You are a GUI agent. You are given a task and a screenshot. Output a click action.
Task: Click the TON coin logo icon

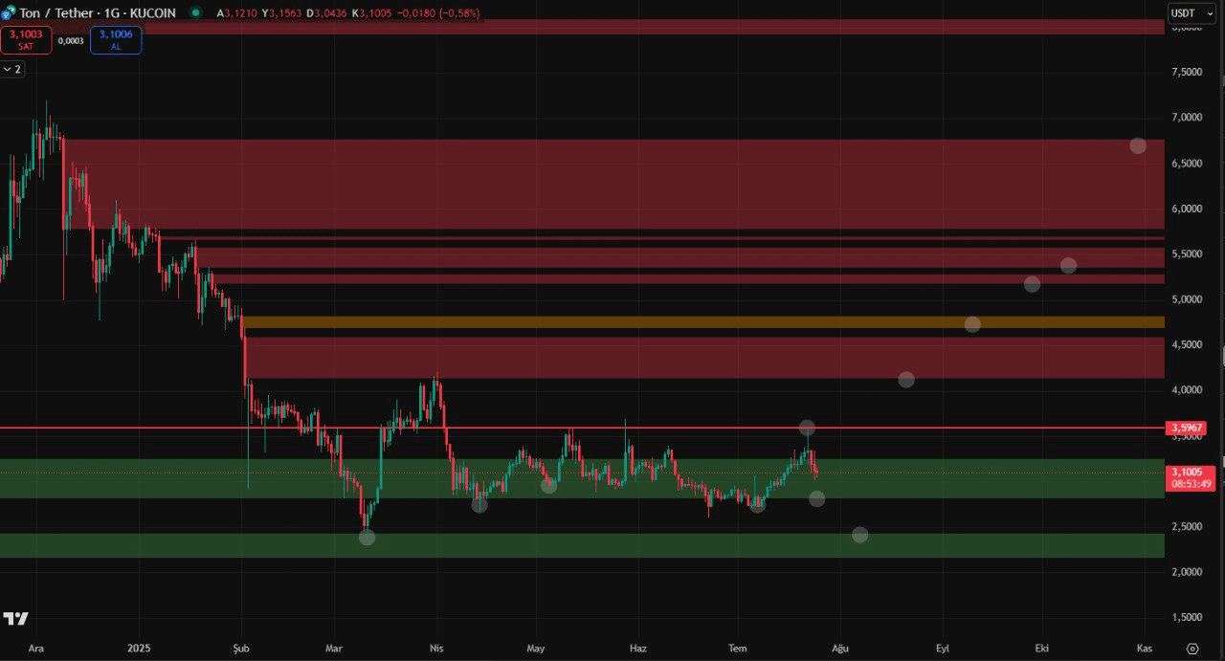pos(7,13)
